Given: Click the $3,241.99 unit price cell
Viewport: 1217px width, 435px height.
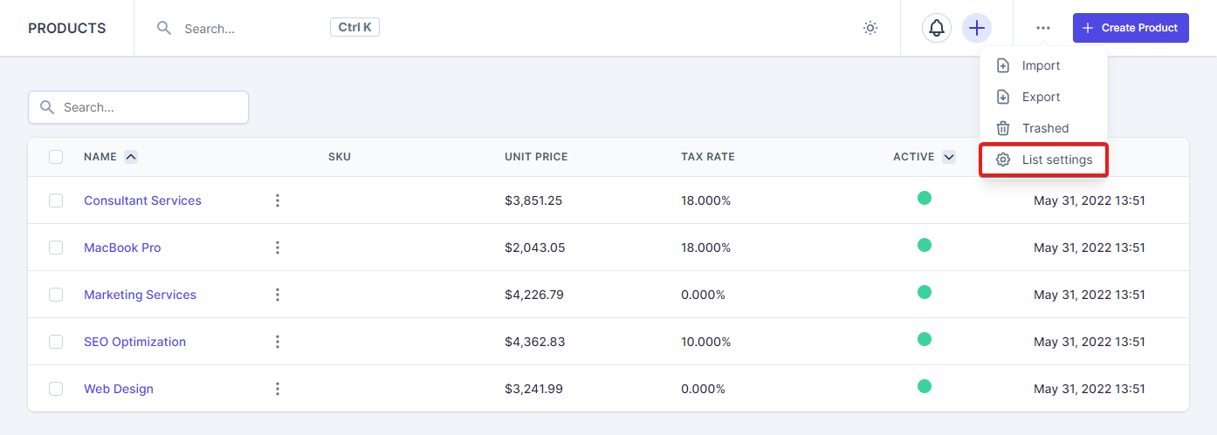Looking at the screenshot, I should tap(533, 389).
